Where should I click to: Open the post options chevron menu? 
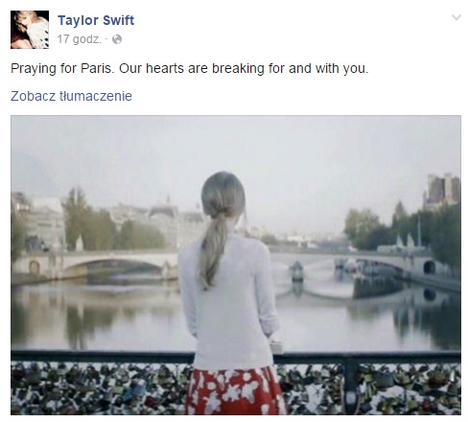pyautogui.click(x=456, y=17)
